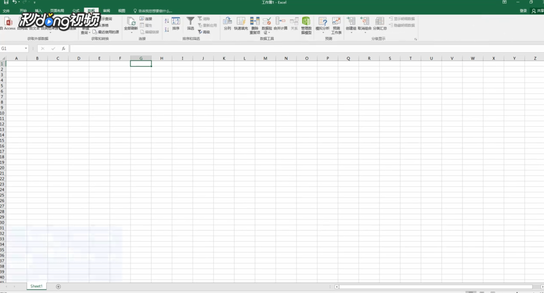Sort descending with the Z-to-A icon
The image size is (544, 293).
(167, 30)
